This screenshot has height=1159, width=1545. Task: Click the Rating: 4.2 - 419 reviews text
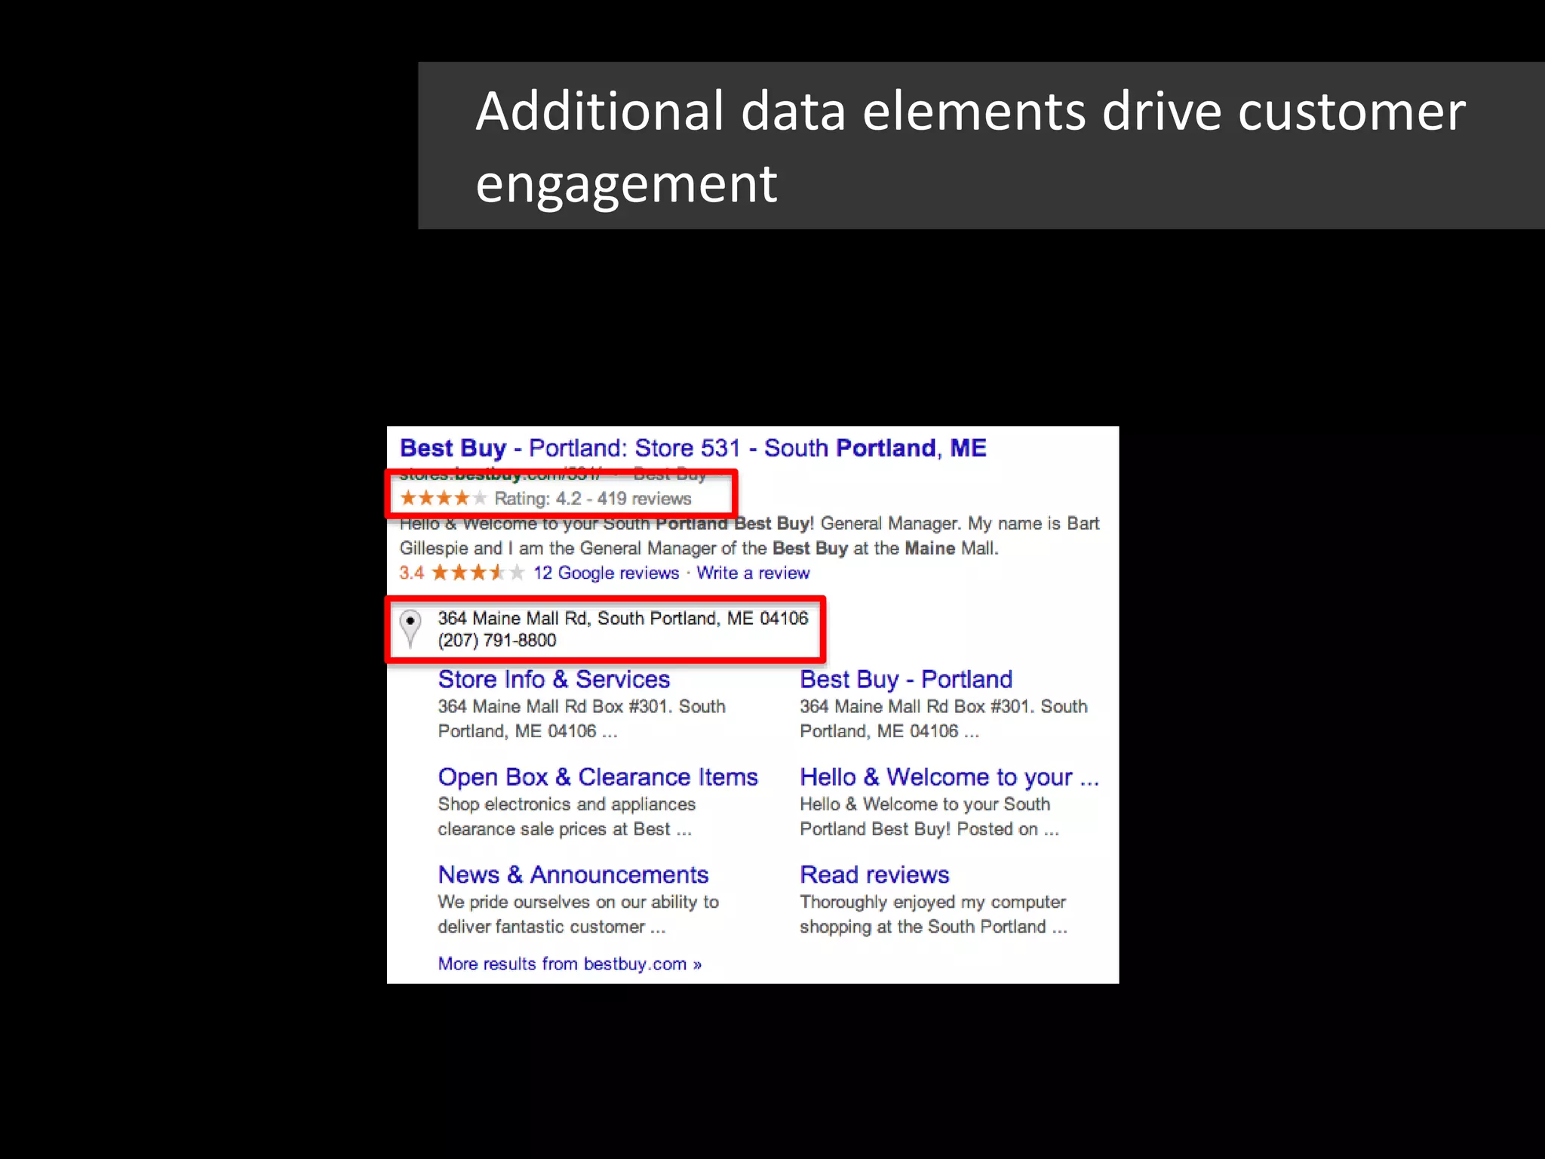tap(592, 499)
